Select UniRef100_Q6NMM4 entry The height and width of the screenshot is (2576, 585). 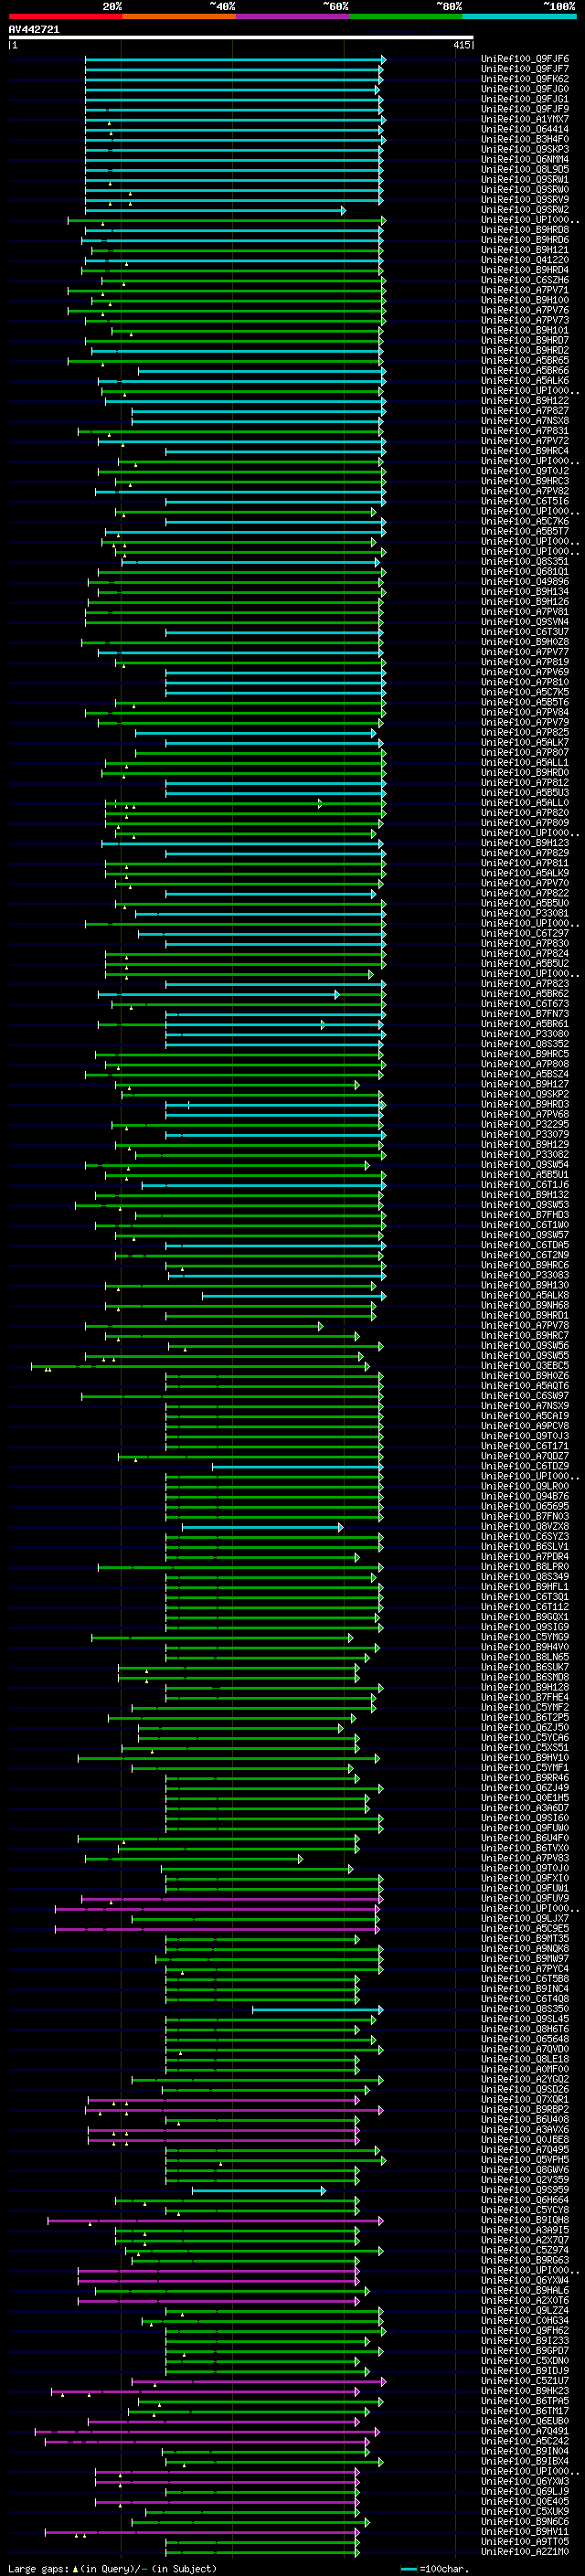pyautogui.click(x=525, y=159)
